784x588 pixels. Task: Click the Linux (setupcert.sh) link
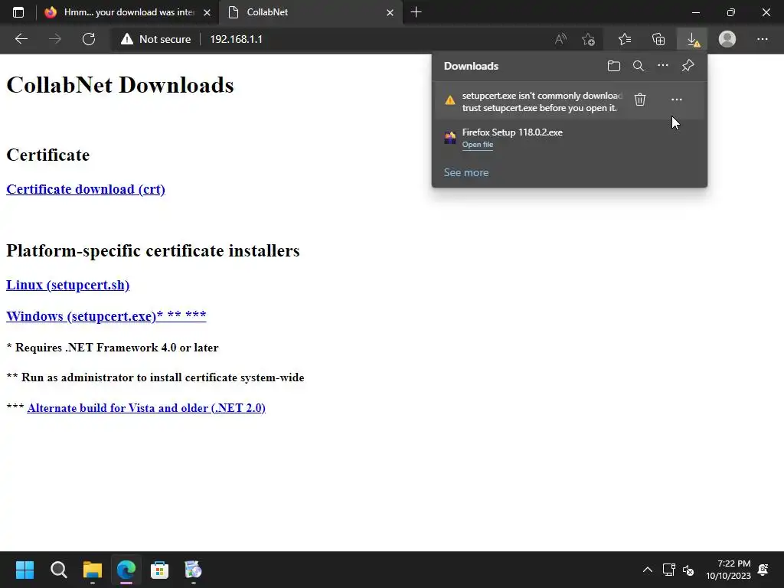[x=67, y=285]
